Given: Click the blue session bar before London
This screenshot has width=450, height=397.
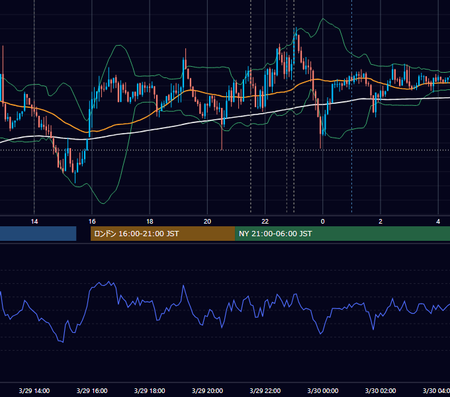Looking at the screenshot, I should pos(38,234).
